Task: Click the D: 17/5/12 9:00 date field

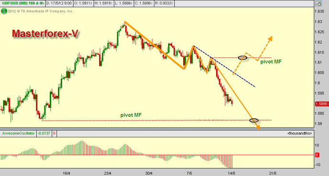Action: pos(59,3)
